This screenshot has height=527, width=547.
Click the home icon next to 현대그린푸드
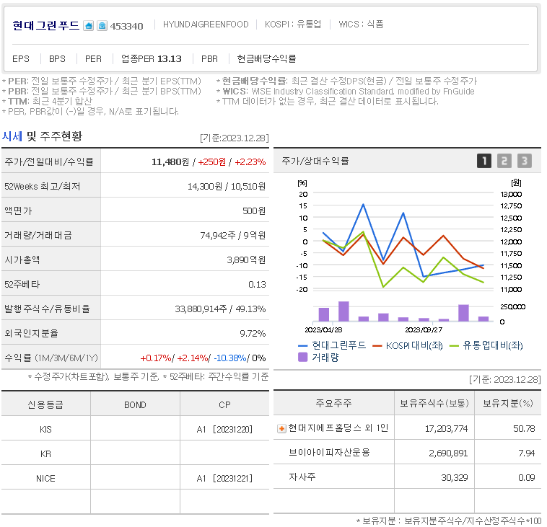(89, 26)
